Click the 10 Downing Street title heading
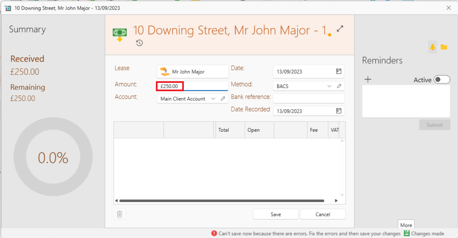The width and height of the screenshot is (458, 238). (230, 30)
